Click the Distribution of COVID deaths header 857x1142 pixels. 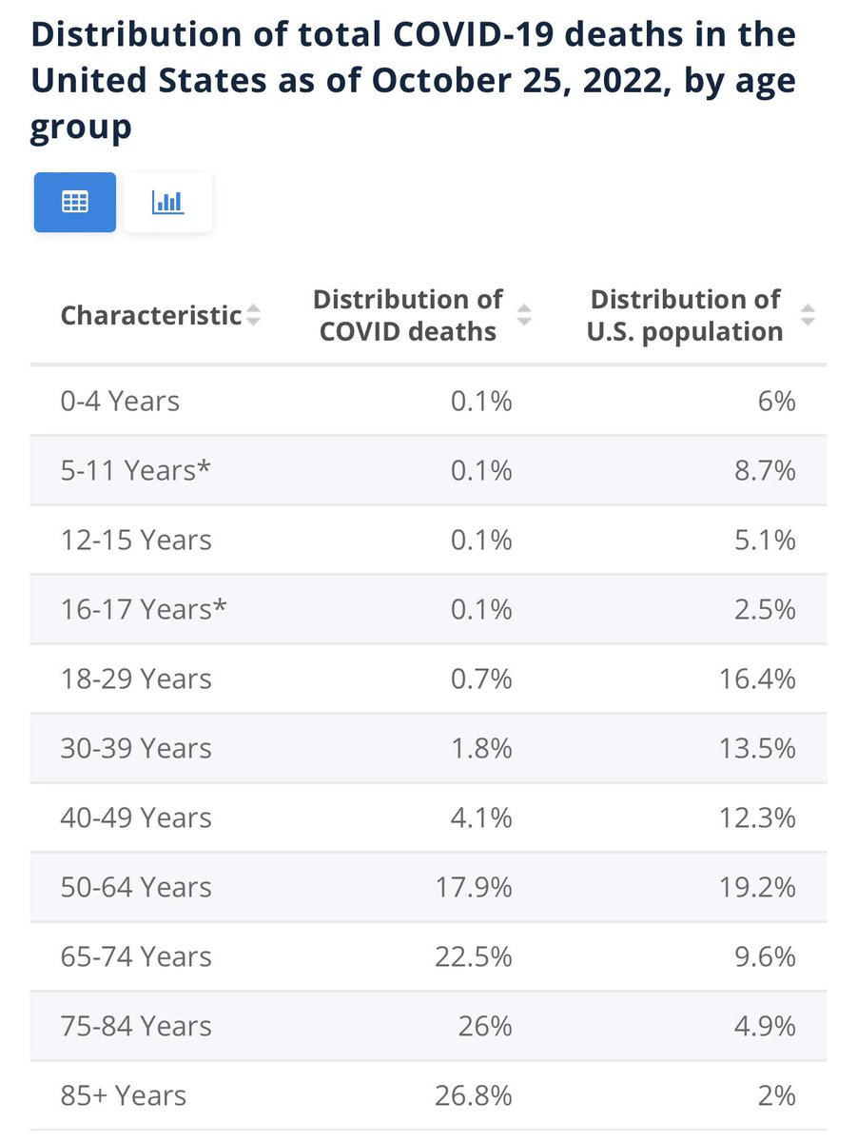point(408,315)
